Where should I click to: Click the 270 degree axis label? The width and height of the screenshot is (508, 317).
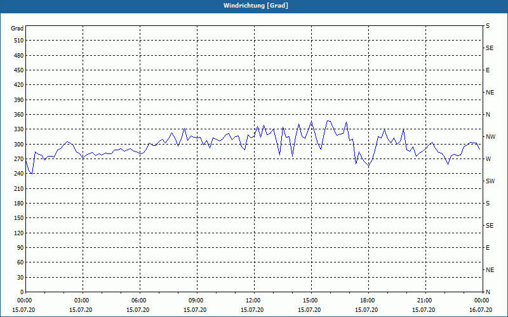(x=19, y=159)
